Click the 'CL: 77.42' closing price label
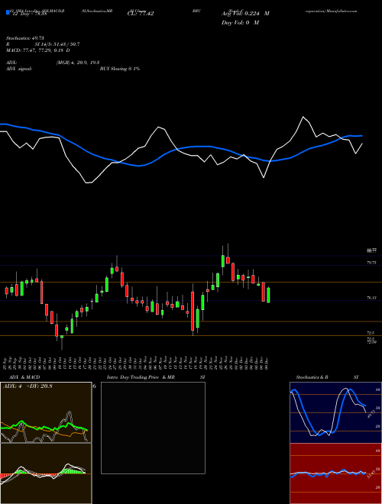The height and width of the screenshot is (504, 382). tap(141, 14)
